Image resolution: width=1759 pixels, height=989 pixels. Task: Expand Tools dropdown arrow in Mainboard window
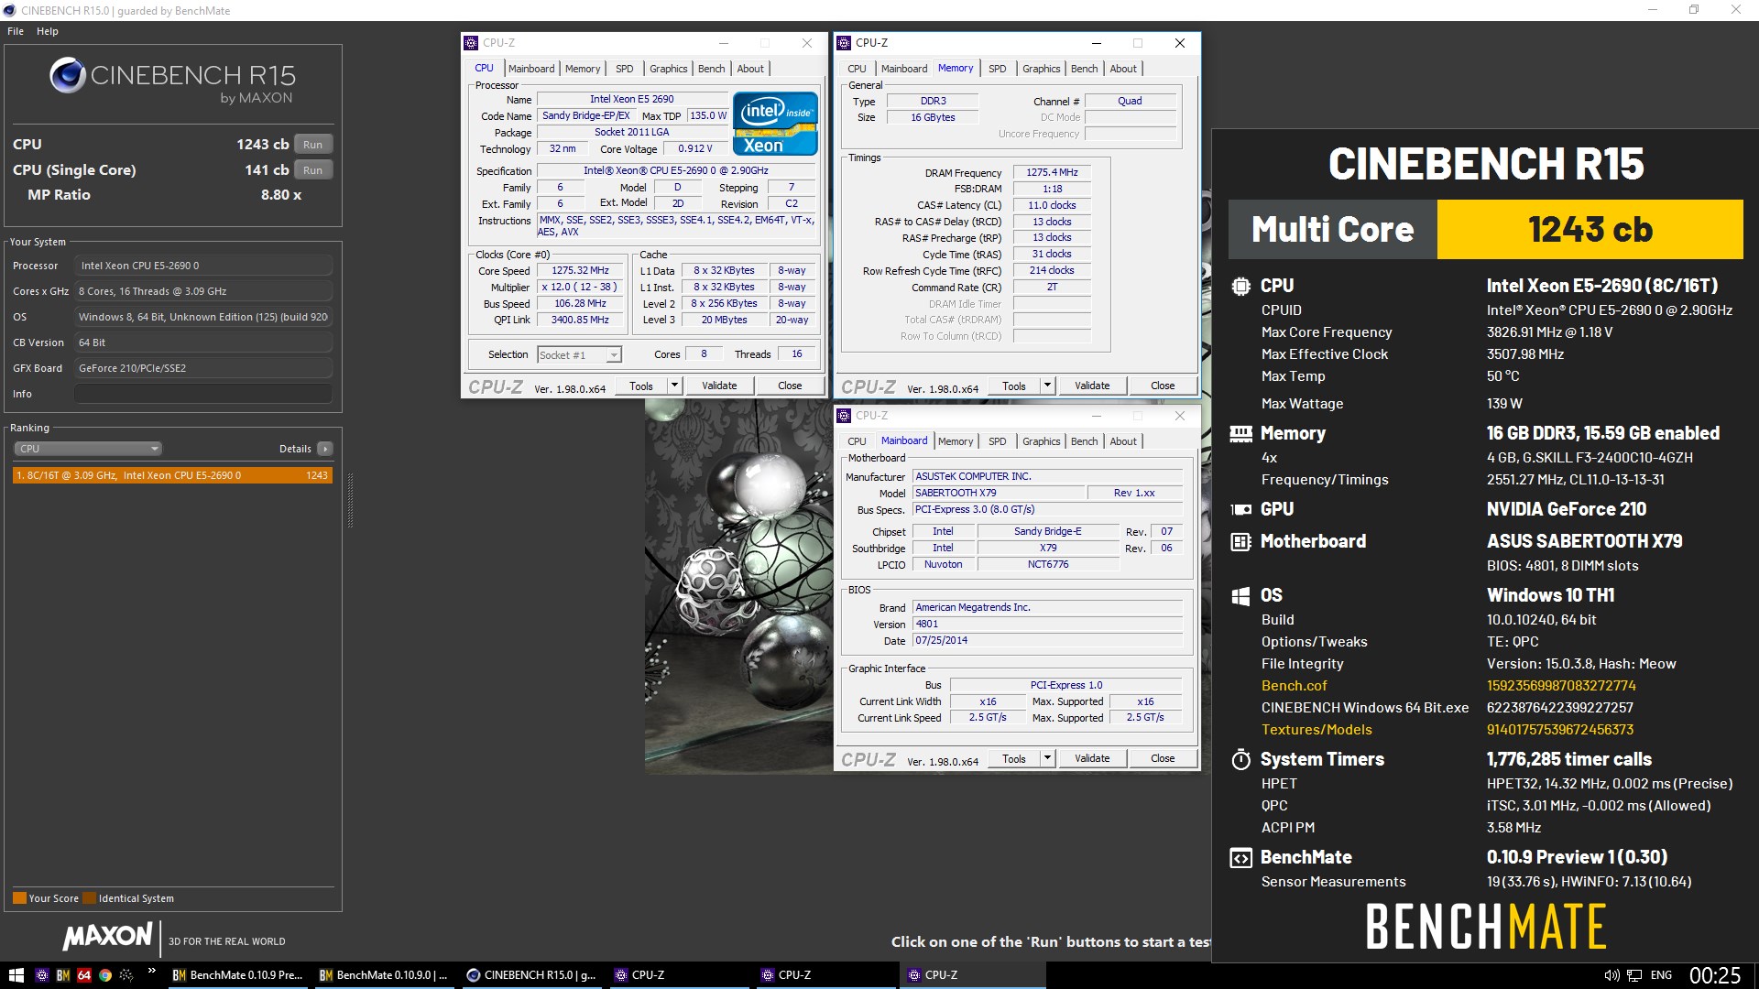tap(1047, 758)
